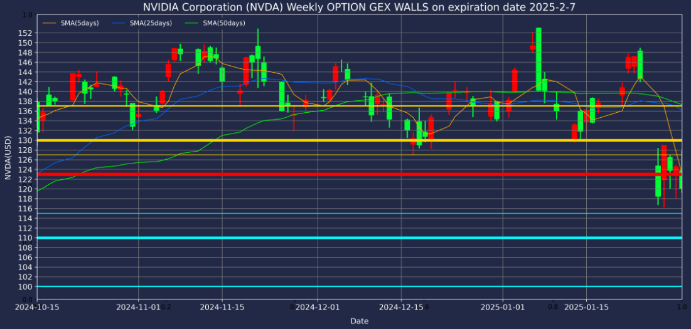Click the 140 price tick label
Viewport: 691px width, 329px height.
tap(26, 91)
